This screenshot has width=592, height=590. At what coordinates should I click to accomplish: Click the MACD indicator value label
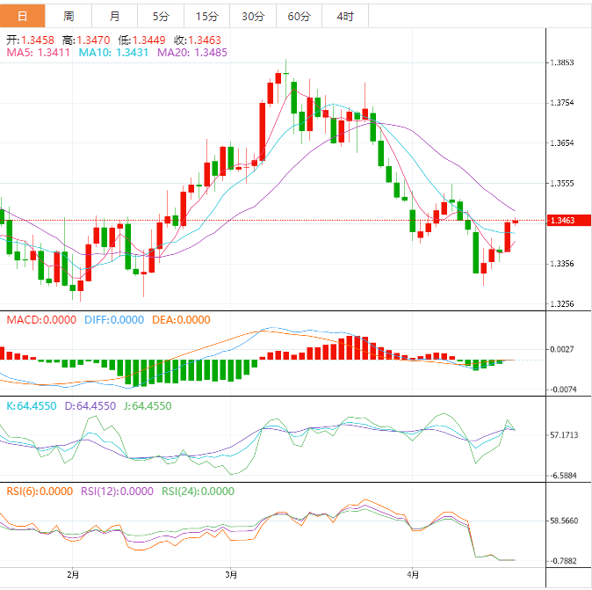40,320
